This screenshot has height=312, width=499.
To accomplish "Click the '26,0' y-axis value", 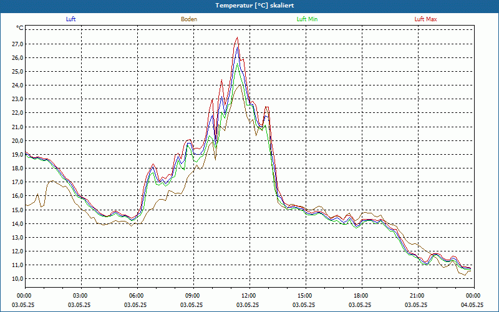I will 17,57.
